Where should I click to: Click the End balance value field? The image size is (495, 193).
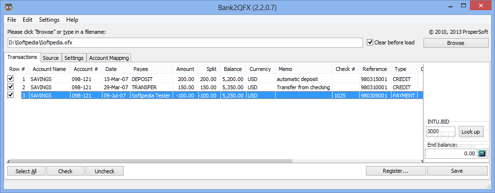tap(451, 153)
